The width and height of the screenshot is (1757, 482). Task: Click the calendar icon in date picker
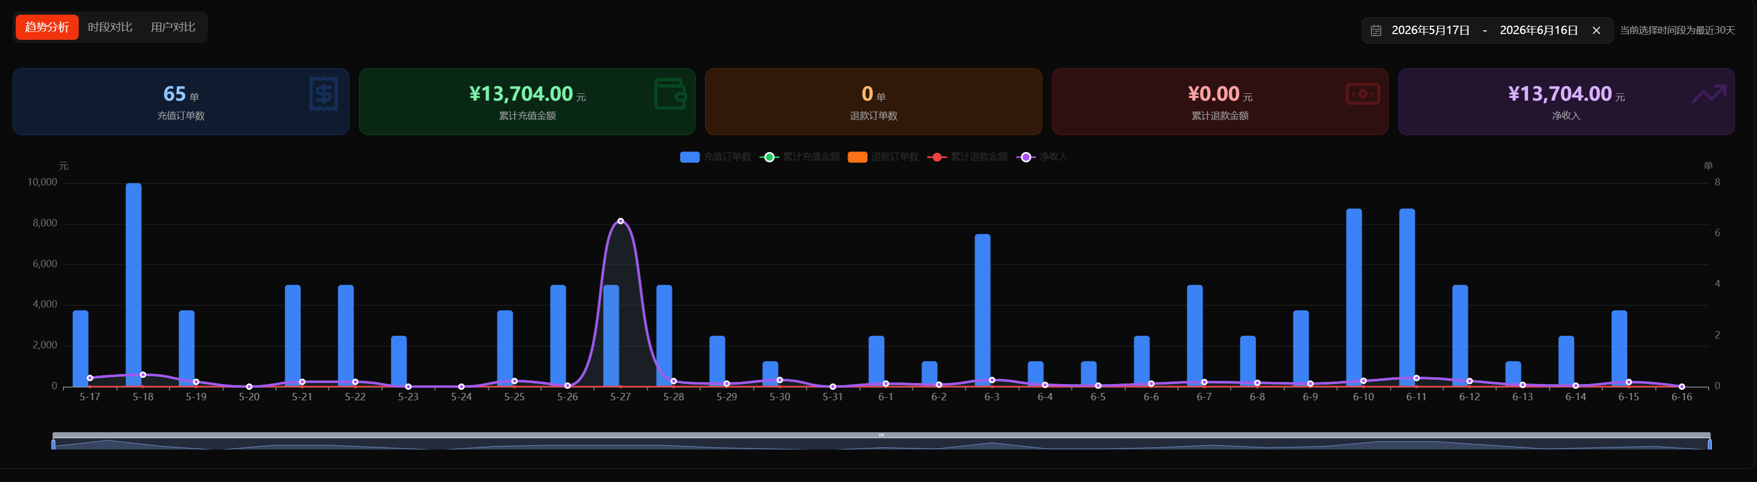(x=1377, y=30)
